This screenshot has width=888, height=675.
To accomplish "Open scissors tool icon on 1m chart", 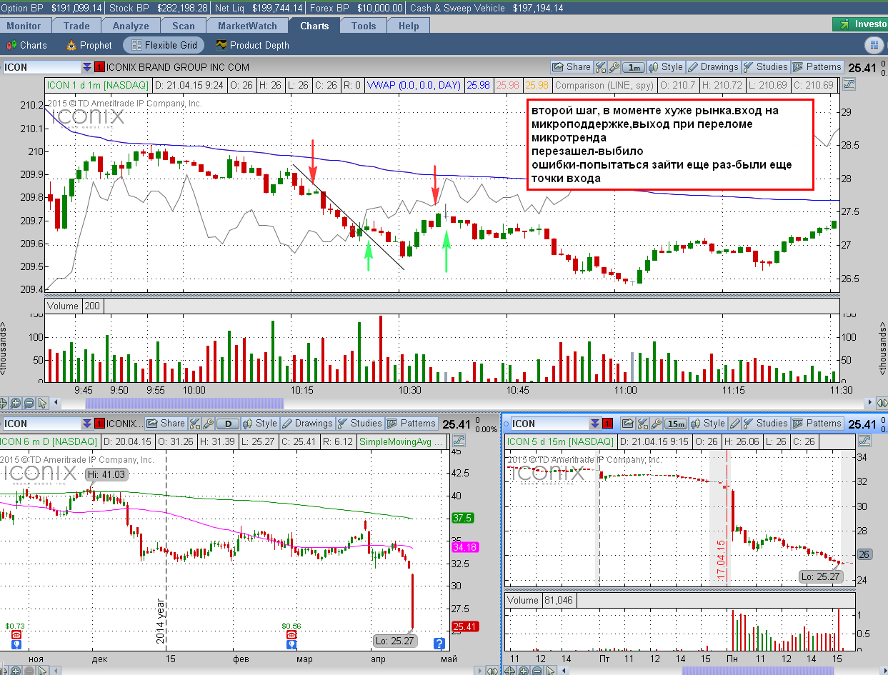I will [x=600, y=67].
